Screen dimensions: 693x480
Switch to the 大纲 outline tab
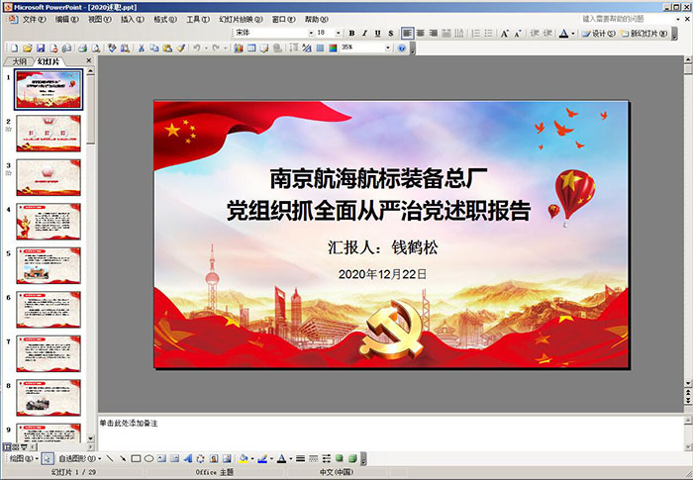[20, 61]
